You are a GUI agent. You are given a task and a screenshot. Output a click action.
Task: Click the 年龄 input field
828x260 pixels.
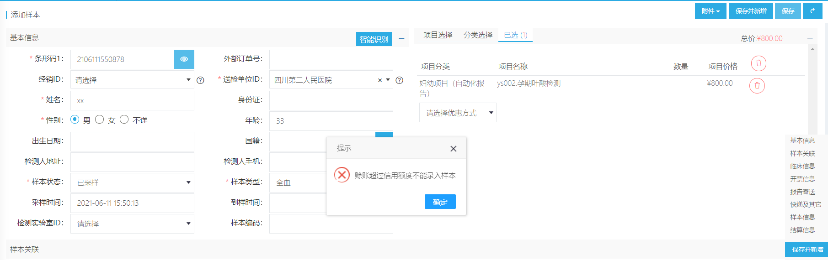331,121
